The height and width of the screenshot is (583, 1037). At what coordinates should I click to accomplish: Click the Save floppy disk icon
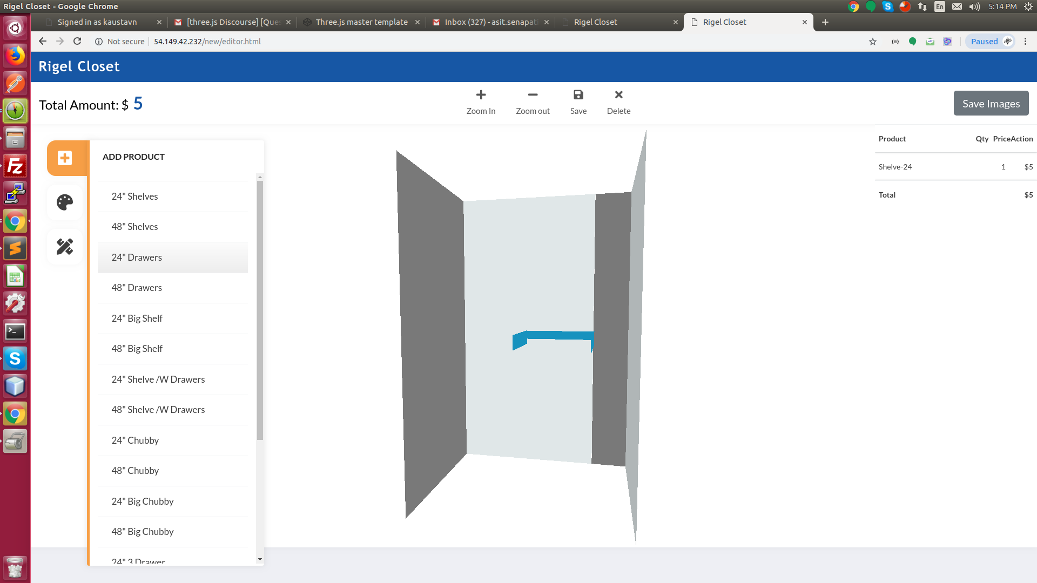[578, 95]
